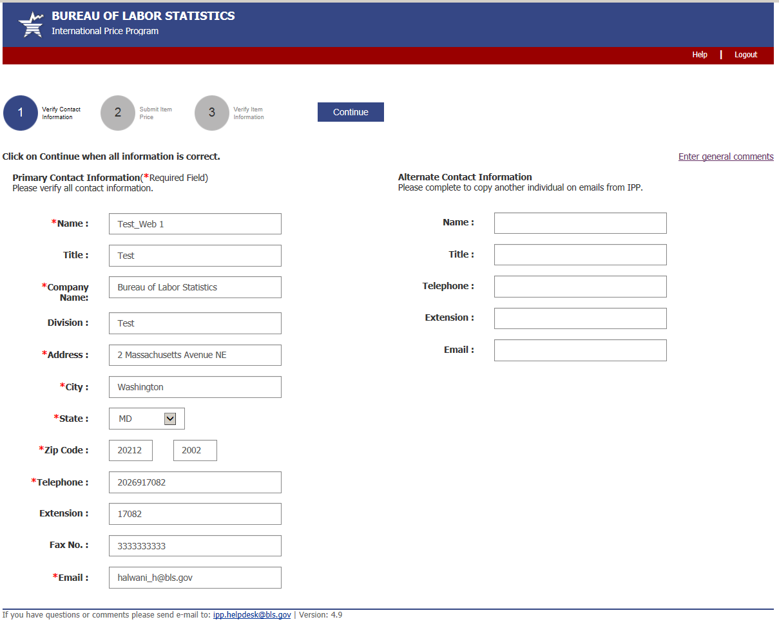The width and height of the screenshot is (779, 624).
Task: Click the Alternate Contact Title field
Action: (581, 254)
